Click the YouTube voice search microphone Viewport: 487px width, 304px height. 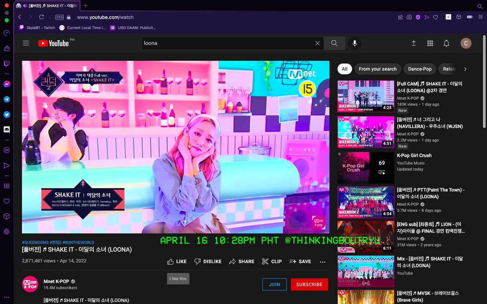(x=355, y=43)
